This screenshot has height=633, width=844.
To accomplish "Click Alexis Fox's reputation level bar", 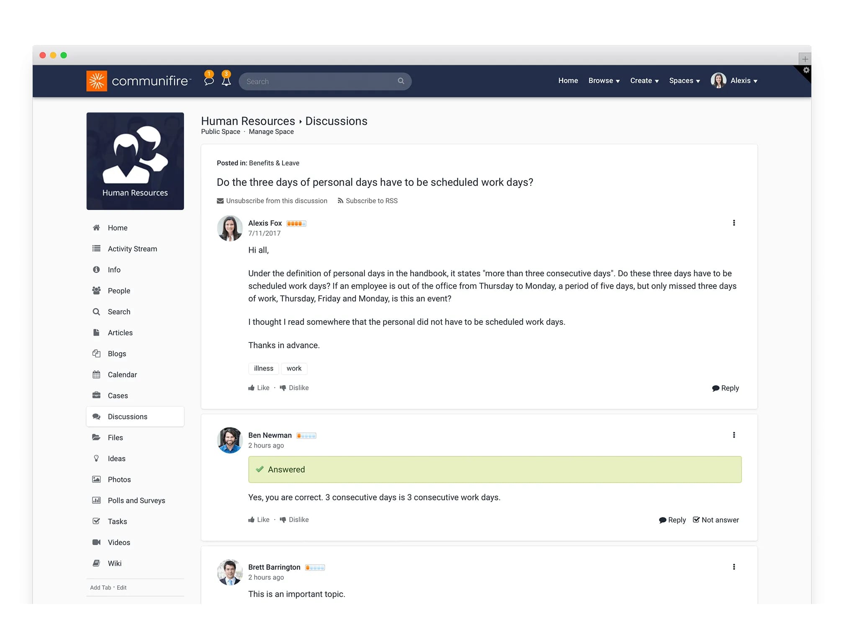I will coord(296,224).
